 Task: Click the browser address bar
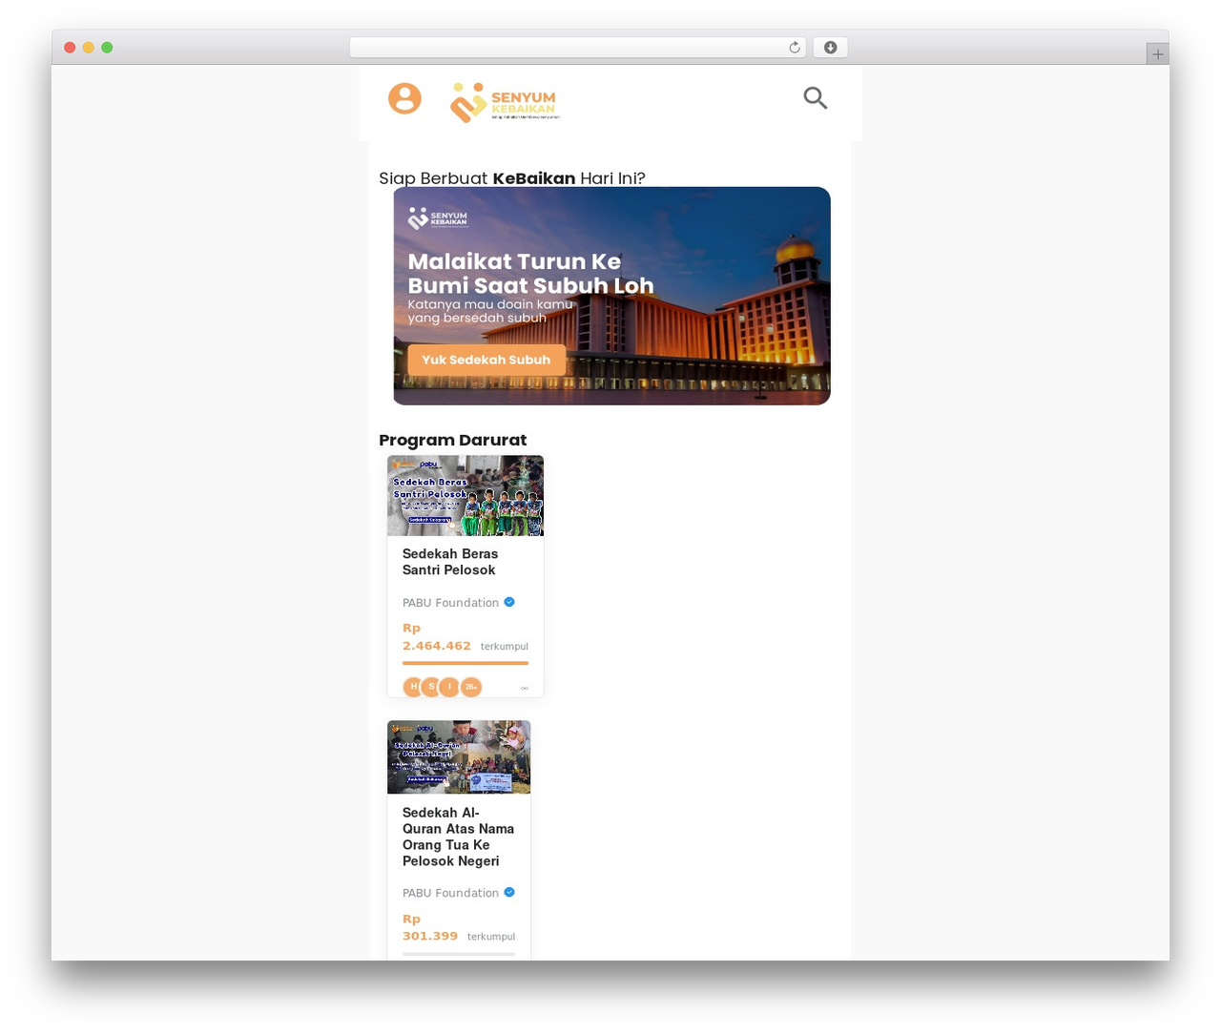click(578, 48)
